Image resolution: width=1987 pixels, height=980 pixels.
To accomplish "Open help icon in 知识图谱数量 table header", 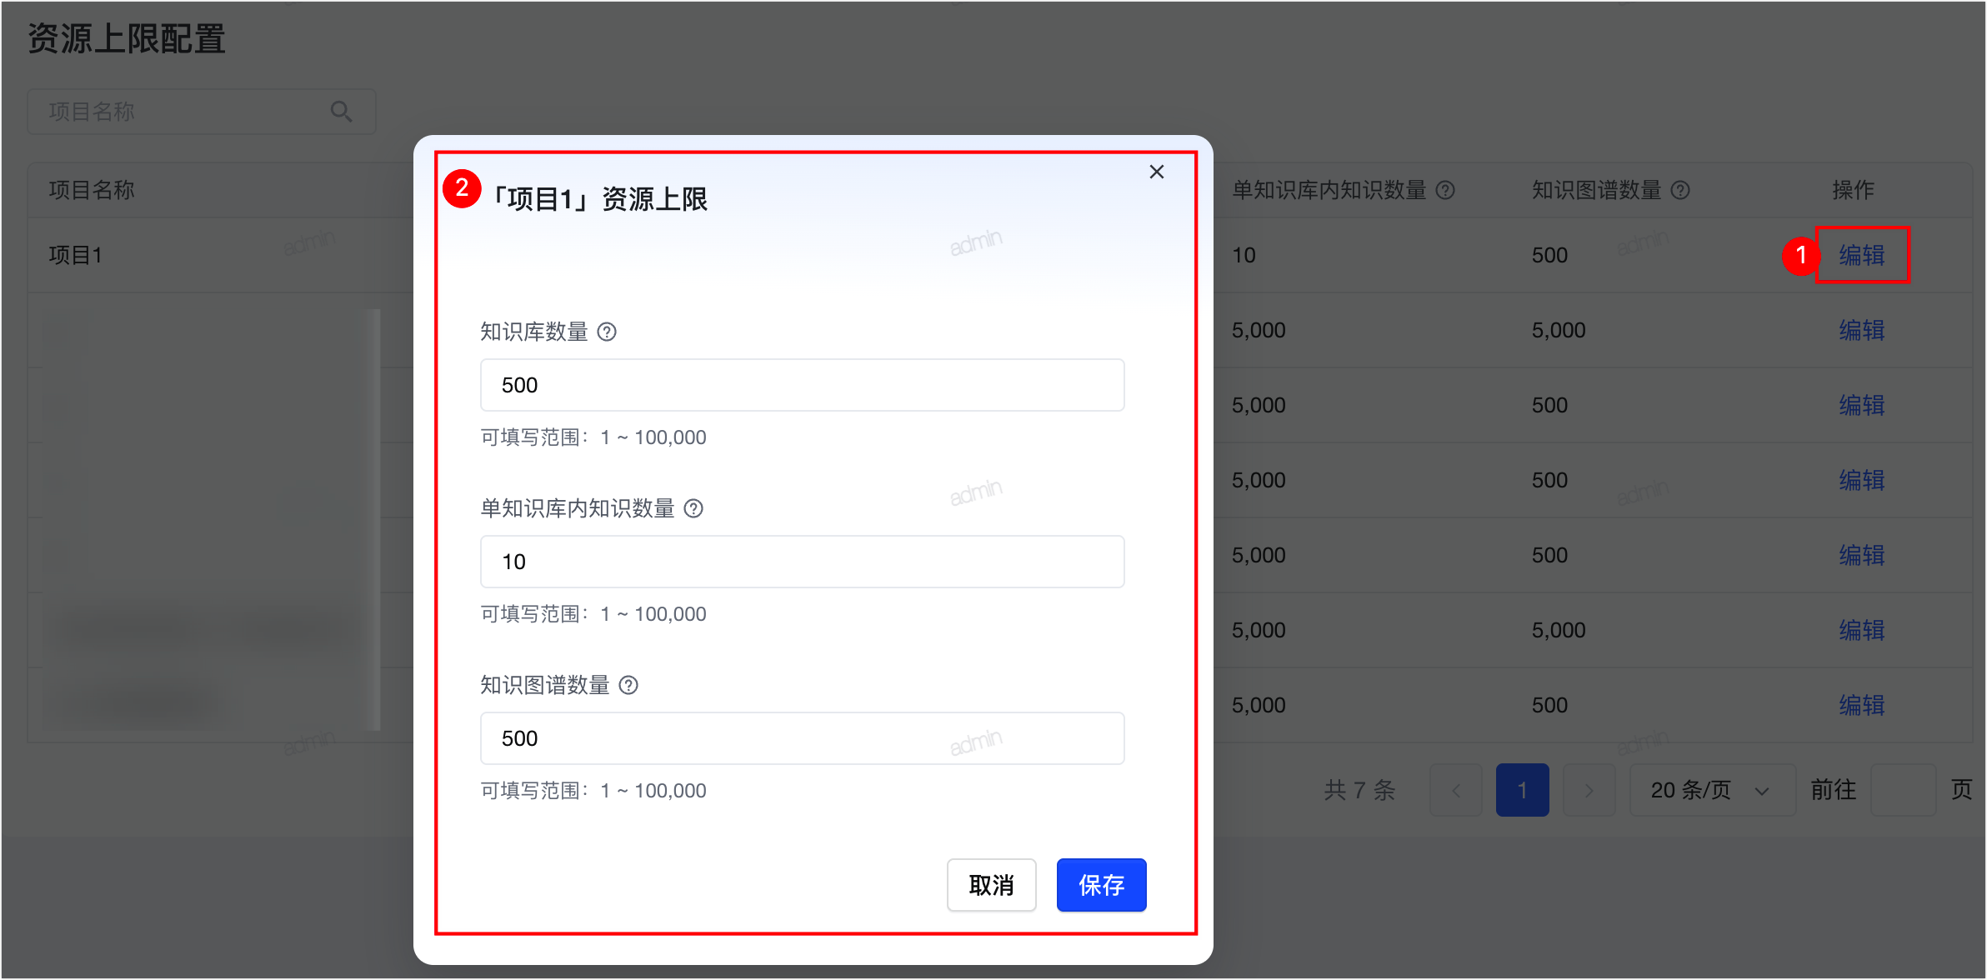I will 1680,190.
